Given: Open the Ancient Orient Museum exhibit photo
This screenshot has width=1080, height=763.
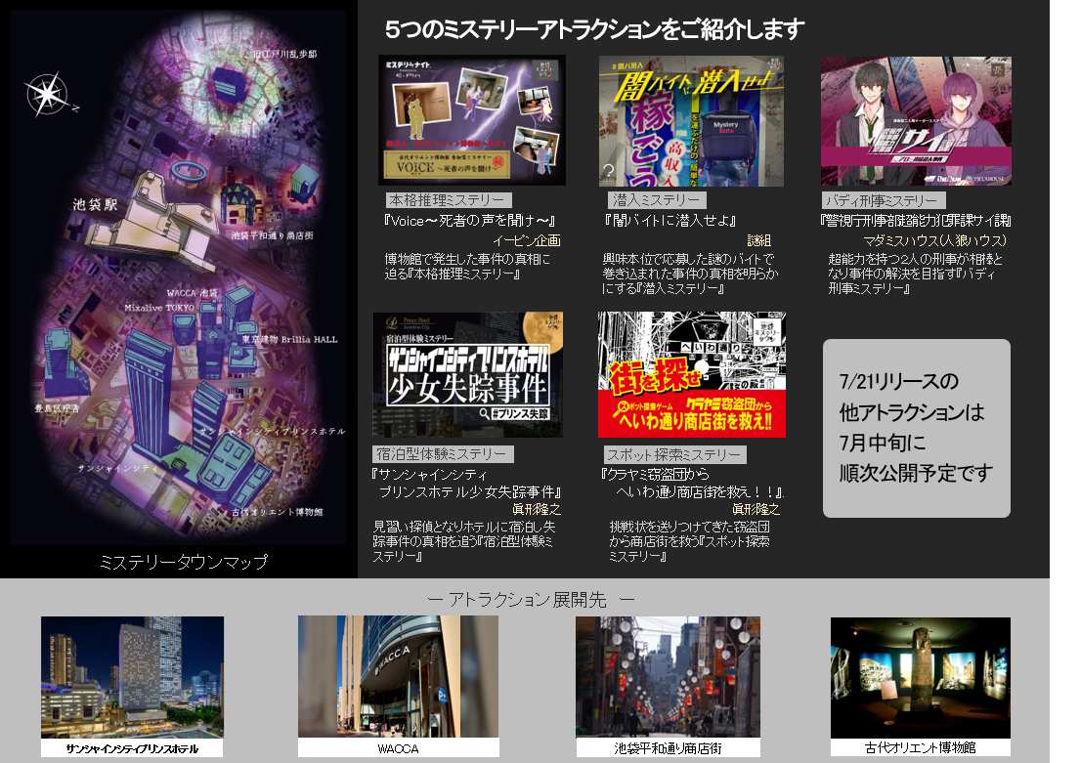Looking at the screenshot, I should [x=921, y=678].
